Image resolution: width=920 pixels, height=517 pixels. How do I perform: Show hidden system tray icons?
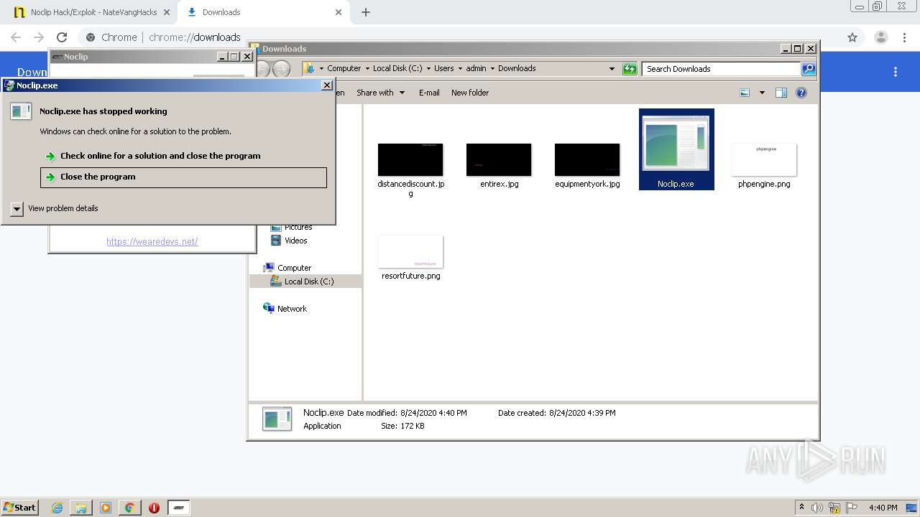801,508
